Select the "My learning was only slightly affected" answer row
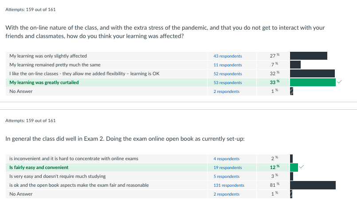The height and width of the screenshot is (204, 357). tap(48, 56)
